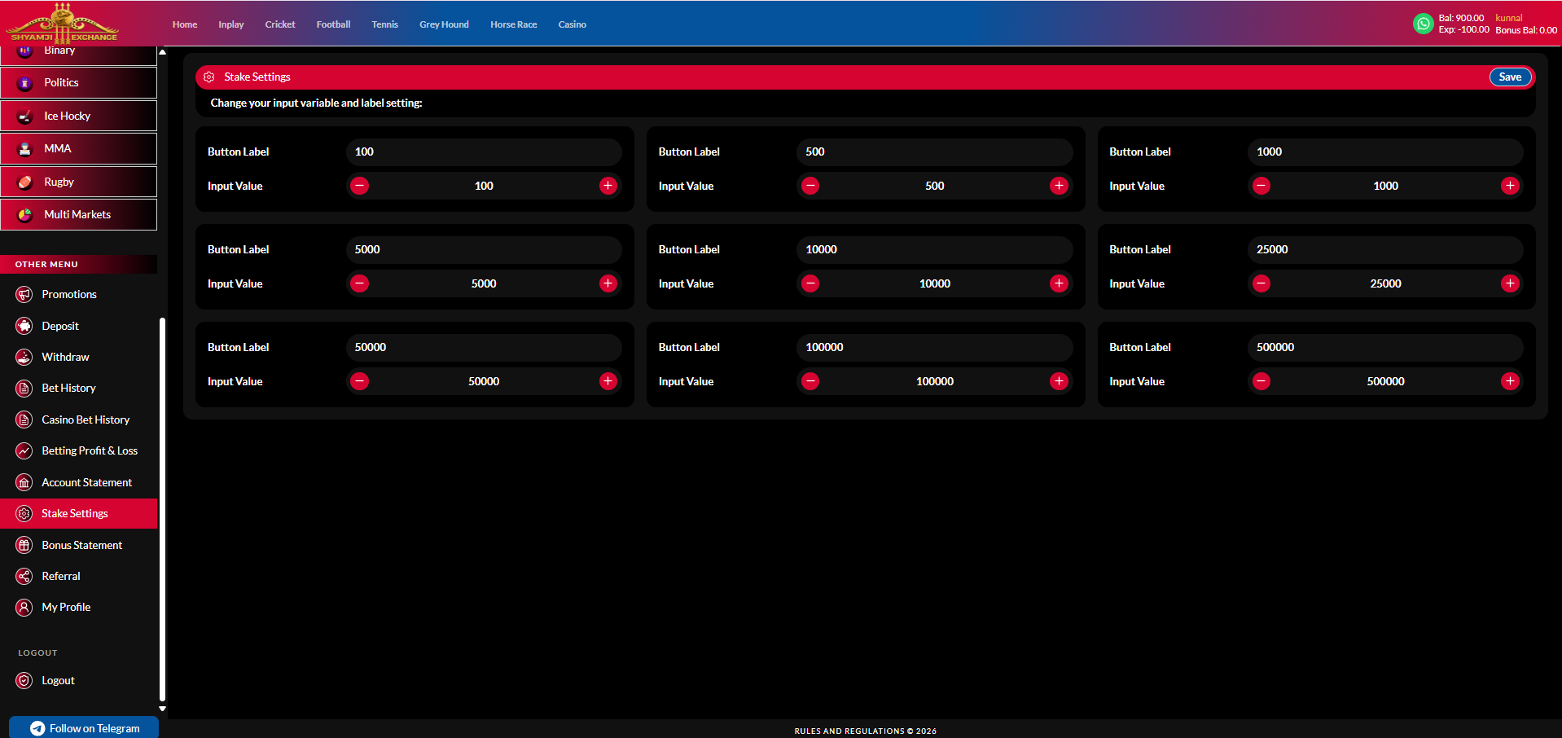Go to the Inplay section
This screenshot has height=738, width=1562.
pyautogui.click(x=231, y=24)
